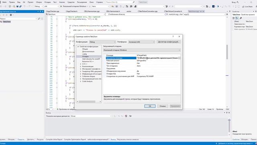Click the property pages wrench icon in Свойства panel
Screen dimensions: 257x145
[241, 18]
